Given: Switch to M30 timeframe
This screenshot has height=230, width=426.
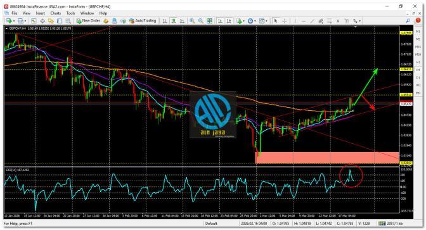Looking at the screenshot, I should pyautogui.click(x=418, y=54).
